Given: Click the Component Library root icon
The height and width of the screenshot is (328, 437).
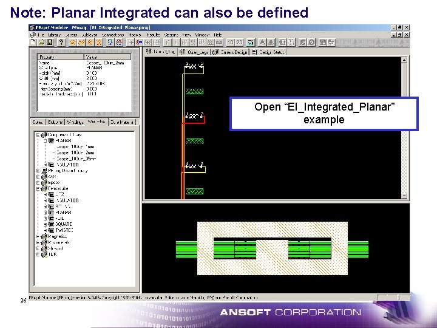Looking at the screenshot, I should [x=44, y=135].
